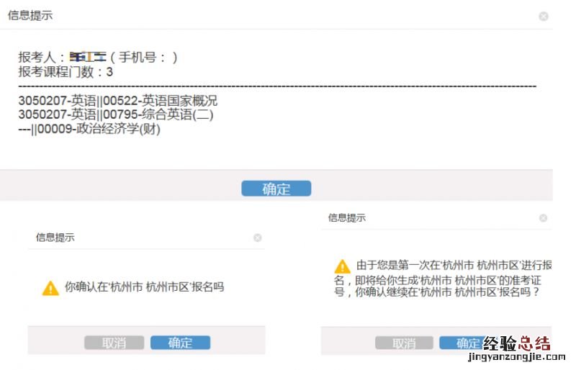Viewport: 576px width, 370px height.
Task: Click the blurred 报考人 name
Action: pyautogui.click(x=87, y=58)
